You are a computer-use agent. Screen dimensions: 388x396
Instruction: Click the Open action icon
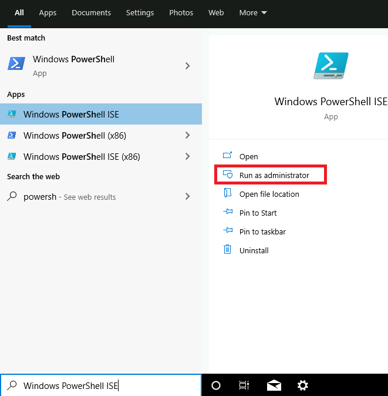[x=227, y=155]
